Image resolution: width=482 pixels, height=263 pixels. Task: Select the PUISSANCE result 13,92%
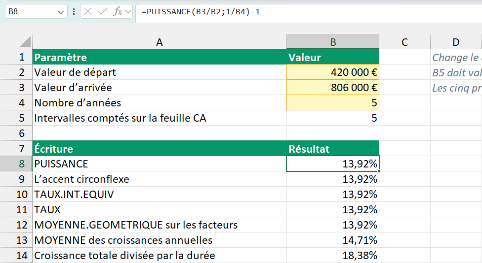coord(332,164)
